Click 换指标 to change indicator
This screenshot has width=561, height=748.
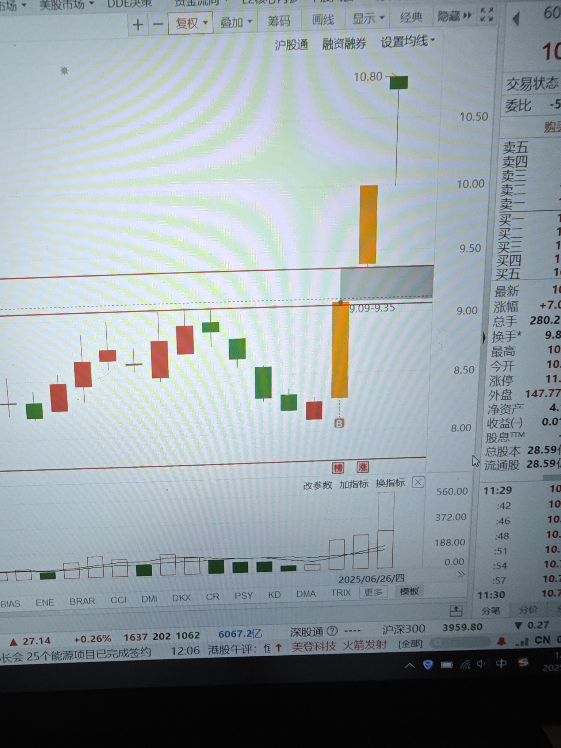tap(390, 483)
